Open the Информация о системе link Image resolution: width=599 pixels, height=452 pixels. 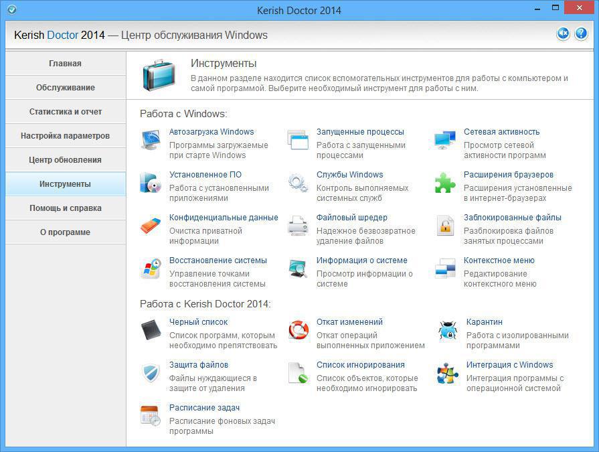click(361, 260)
